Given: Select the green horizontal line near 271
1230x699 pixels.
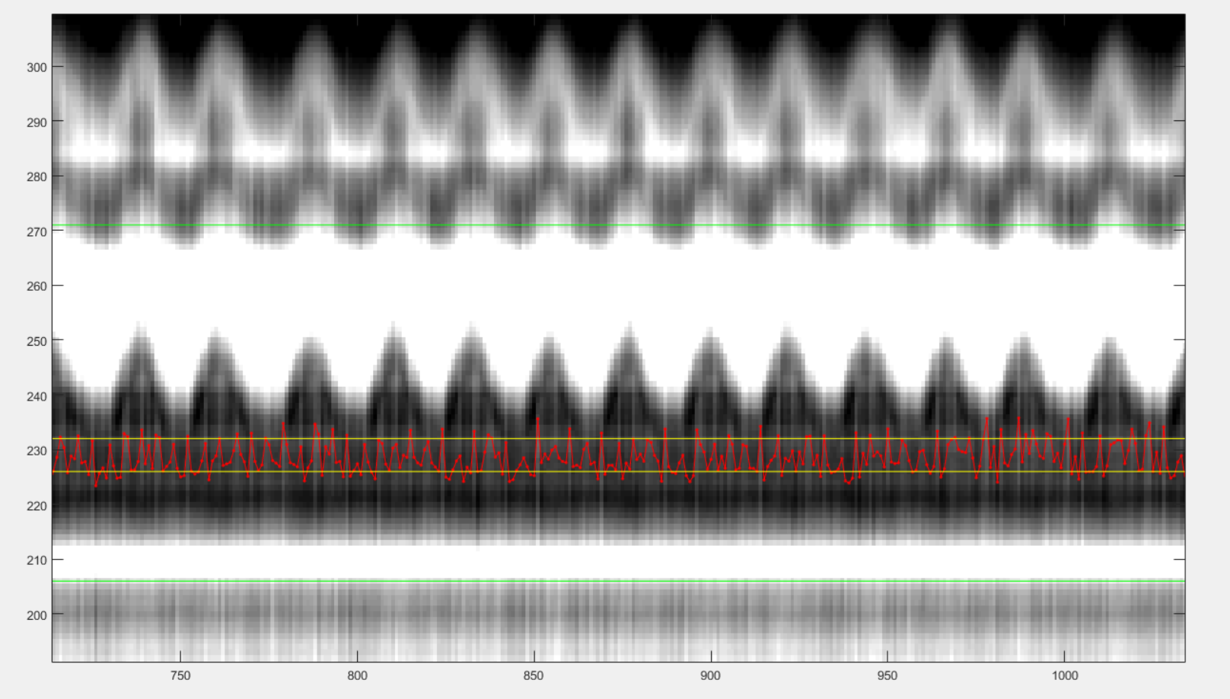Looking at the screenshot, I should (618, 225).
